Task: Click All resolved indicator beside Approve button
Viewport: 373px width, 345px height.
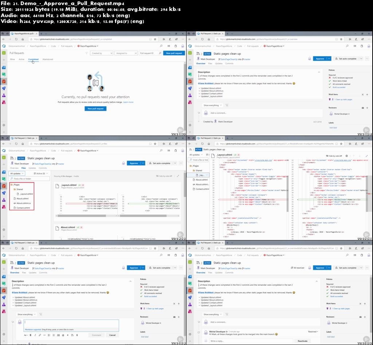Action: (297, 268)
